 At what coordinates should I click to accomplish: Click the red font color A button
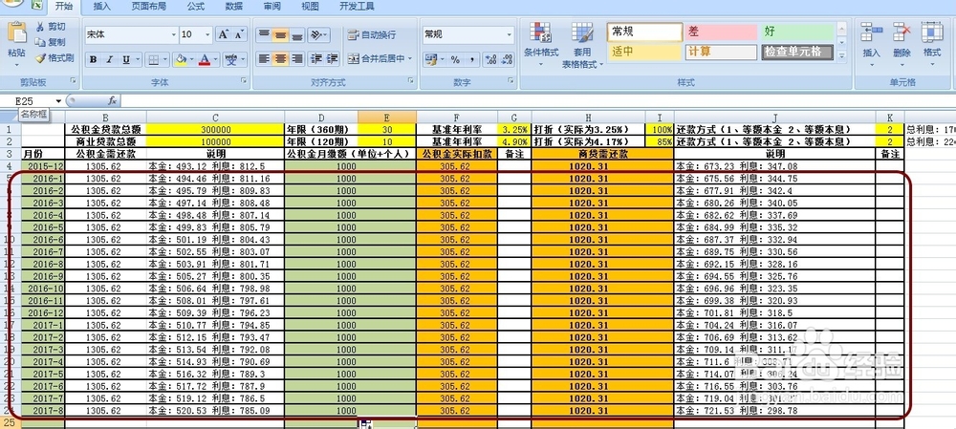point(205,60)
